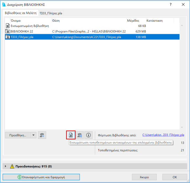
Task: Click the Προσθήκη... button
Action: click(x=18, y=135)
